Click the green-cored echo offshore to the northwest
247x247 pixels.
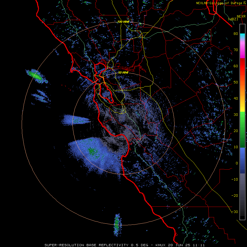coord(37,76)
